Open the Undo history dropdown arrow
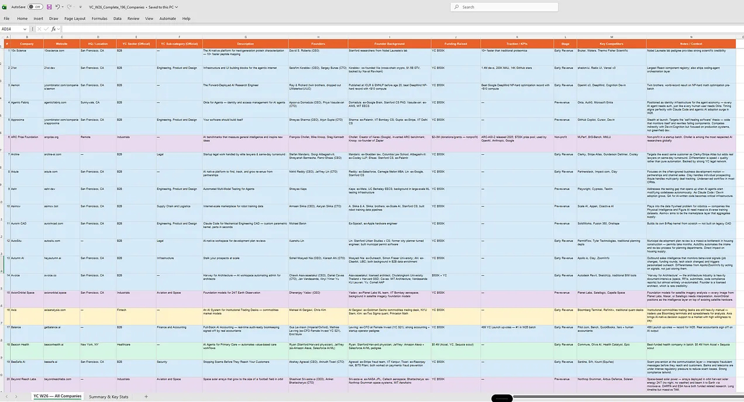 63,7
